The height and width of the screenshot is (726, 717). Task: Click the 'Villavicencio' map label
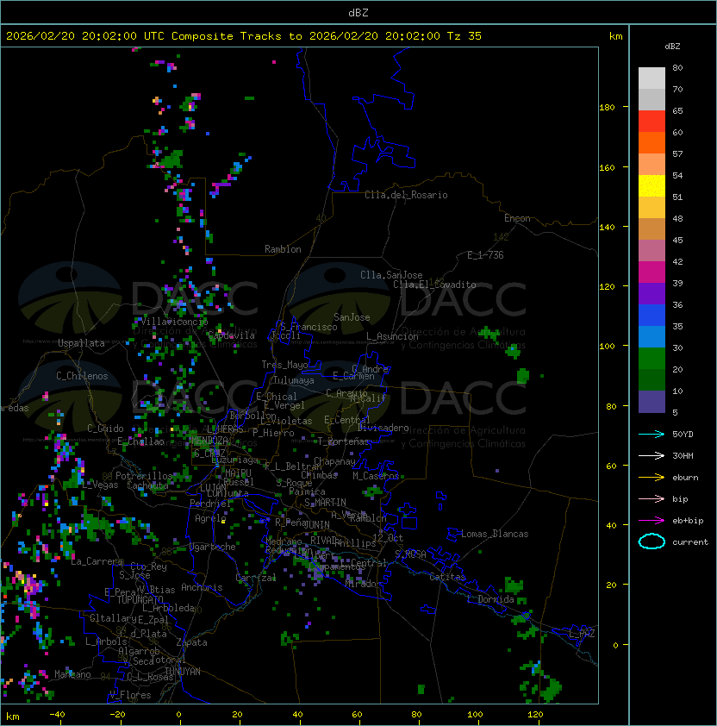pos(174,322)
